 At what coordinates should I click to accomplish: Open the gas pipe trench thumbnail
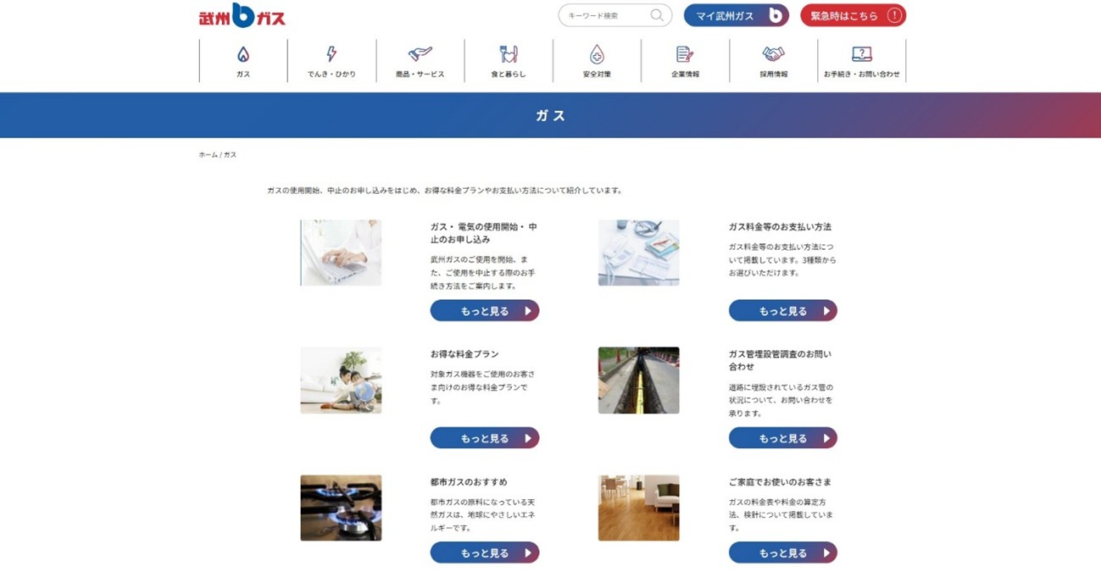click(638, 380)
